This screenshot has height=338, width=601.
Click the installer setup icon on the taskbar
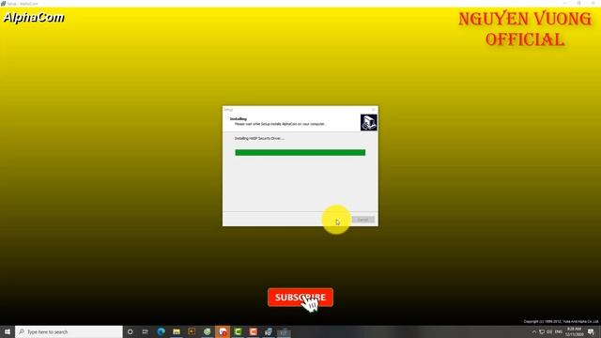point(269,331)
